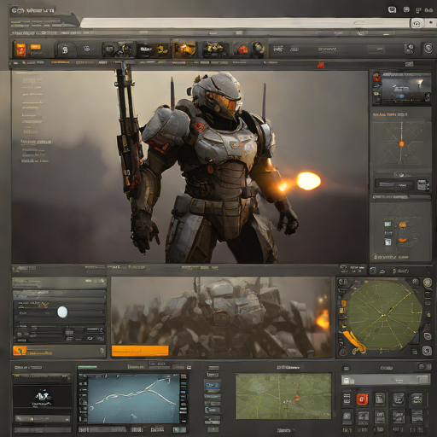
Task: Expand the dark selector below the crosshair panel
Action: tap(393, 185)
